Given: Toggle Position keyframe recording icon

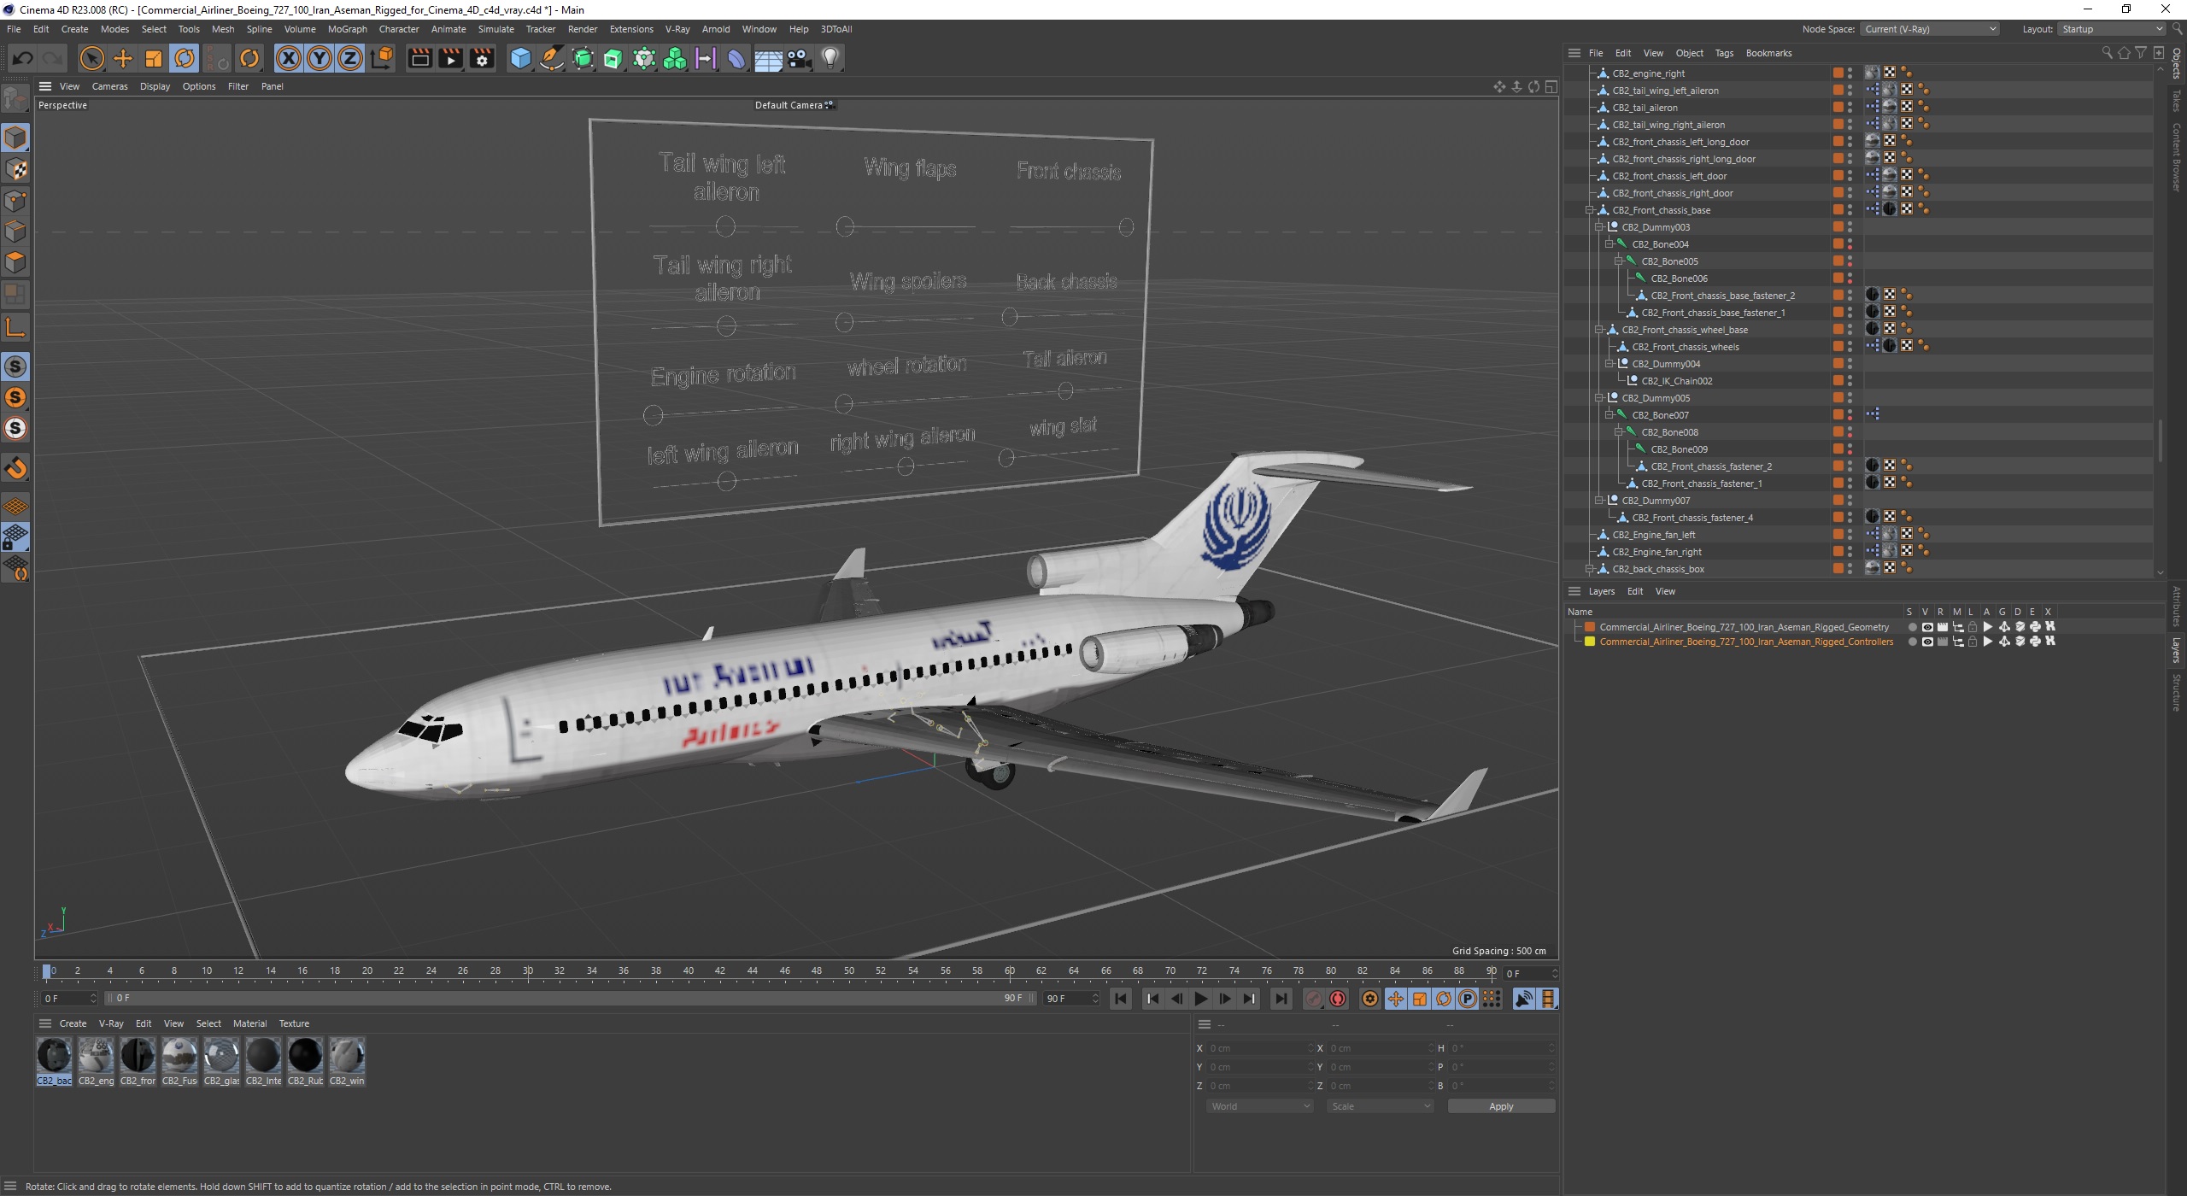Looking at the screenshot, I should coord(1396,999).
